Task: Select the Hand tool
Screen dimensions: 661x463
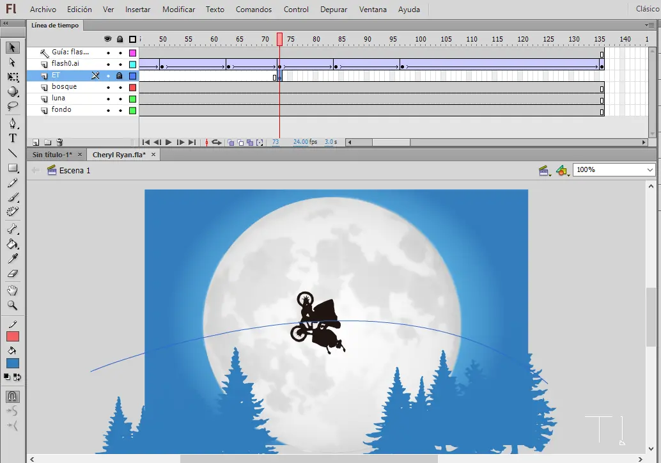Action: [13, 290]
